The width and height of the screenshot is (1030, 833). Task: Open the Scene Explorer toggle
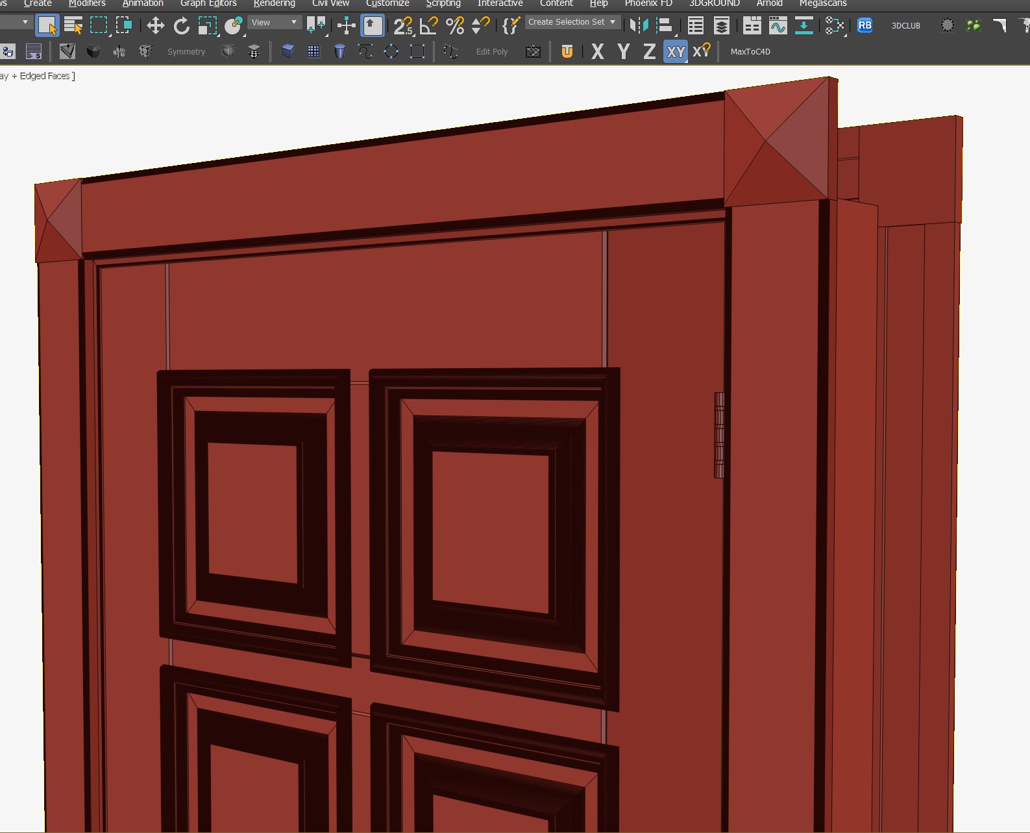point(696,26)
